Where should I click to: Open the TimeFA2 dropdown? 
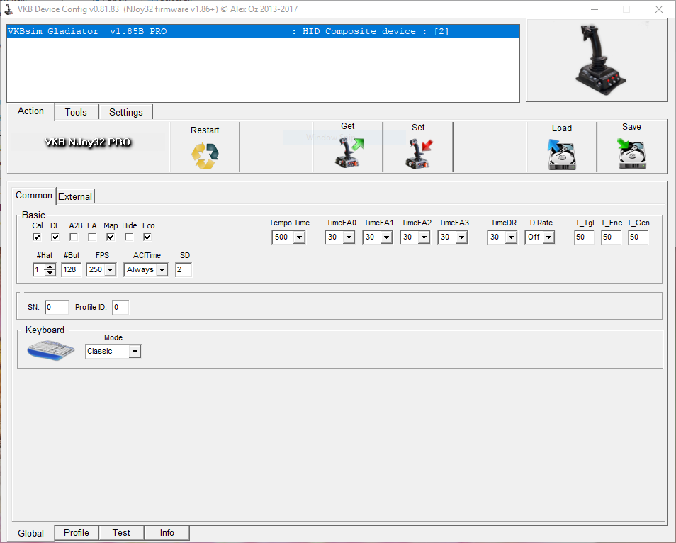[424, 237]
